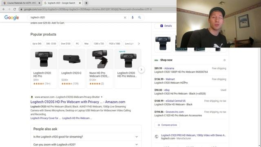The width and height of the screenshot is (261, 147).
Task: Click the webcam image in knowledge panel
Action: click(x=163, y=44)
